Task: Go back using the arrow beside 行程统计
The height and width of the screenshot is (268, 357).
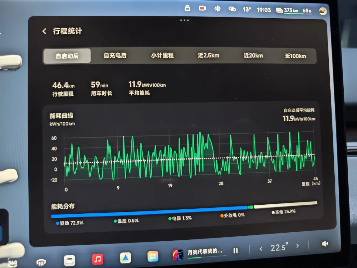Action: pos(44,31)
